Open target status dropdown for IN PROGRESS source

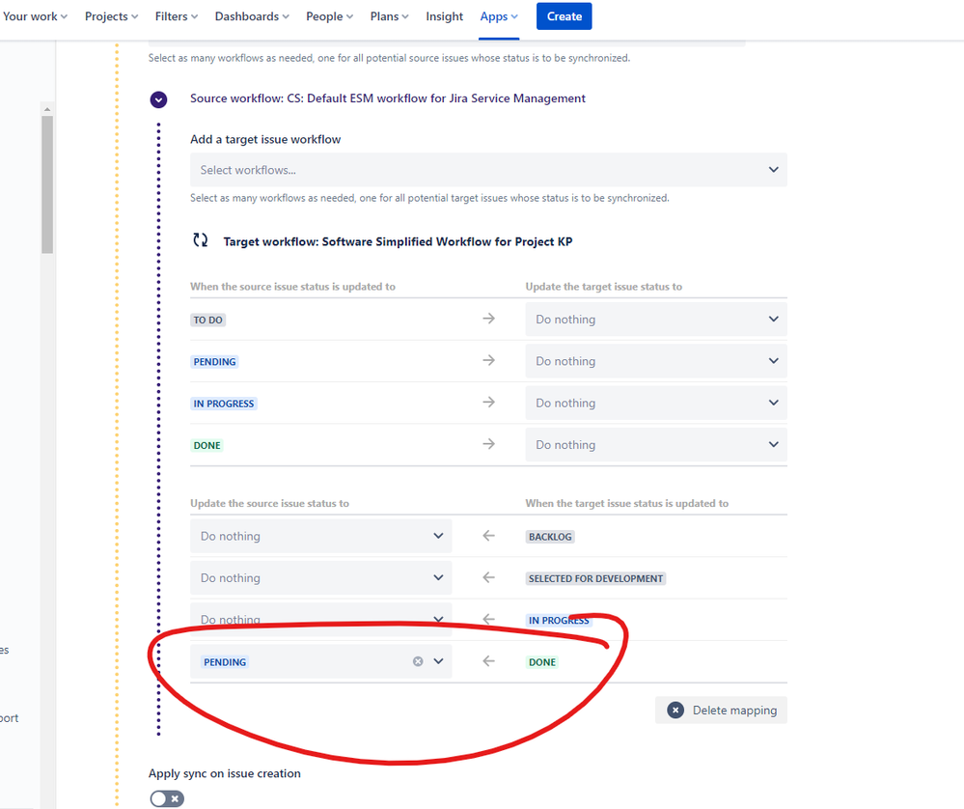[x=656, y=403]
